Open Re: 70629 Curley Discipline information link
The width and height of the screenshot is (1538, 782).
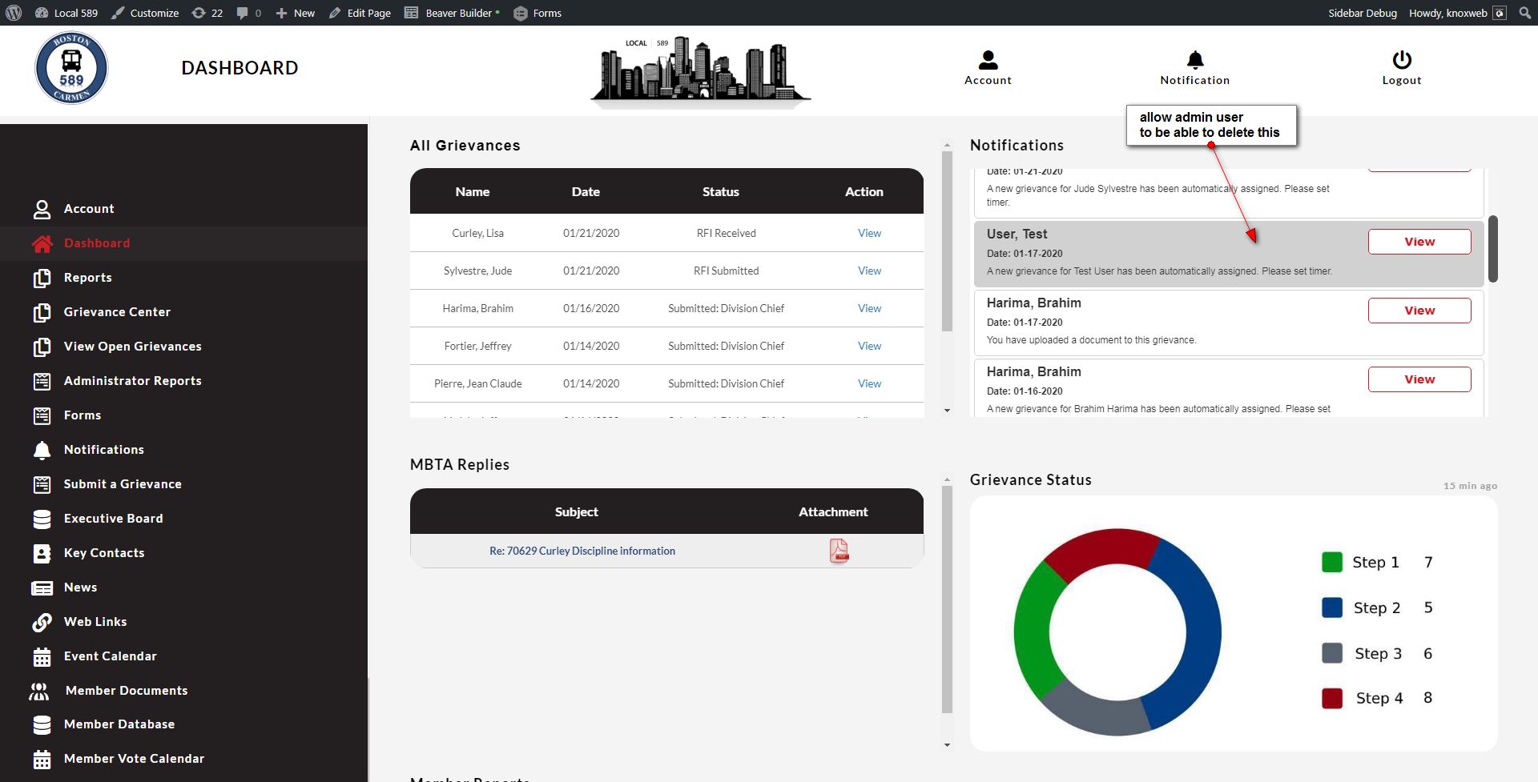pyautogui.click(x=582, y=551)
